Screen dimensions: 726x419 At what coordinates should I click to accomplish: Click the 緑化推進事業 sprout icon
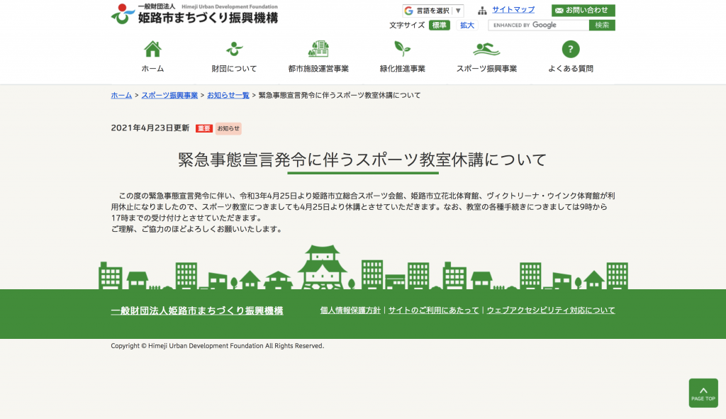click(x=402, y=49)
